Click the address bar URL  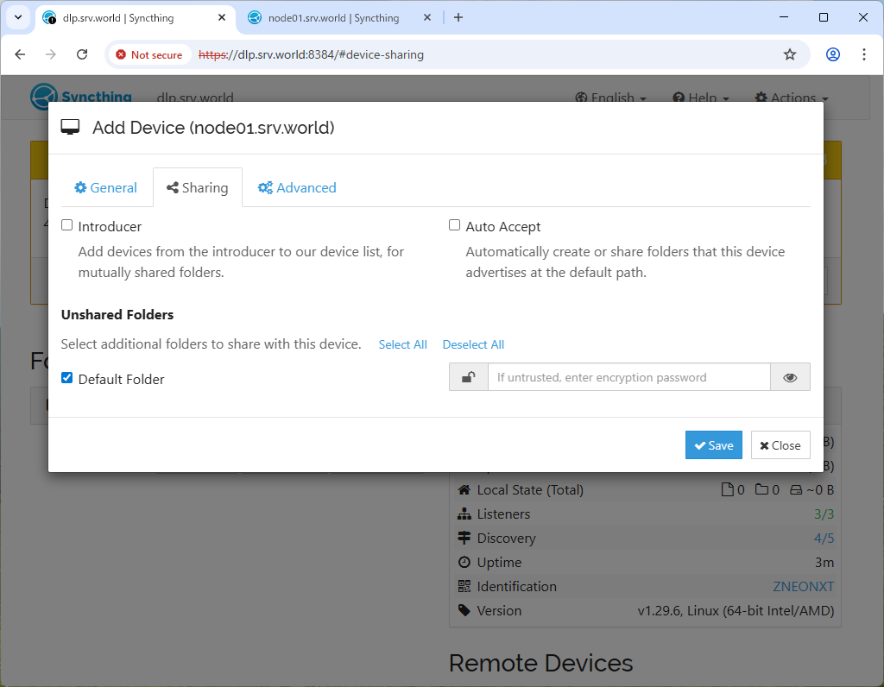(311, 54)
